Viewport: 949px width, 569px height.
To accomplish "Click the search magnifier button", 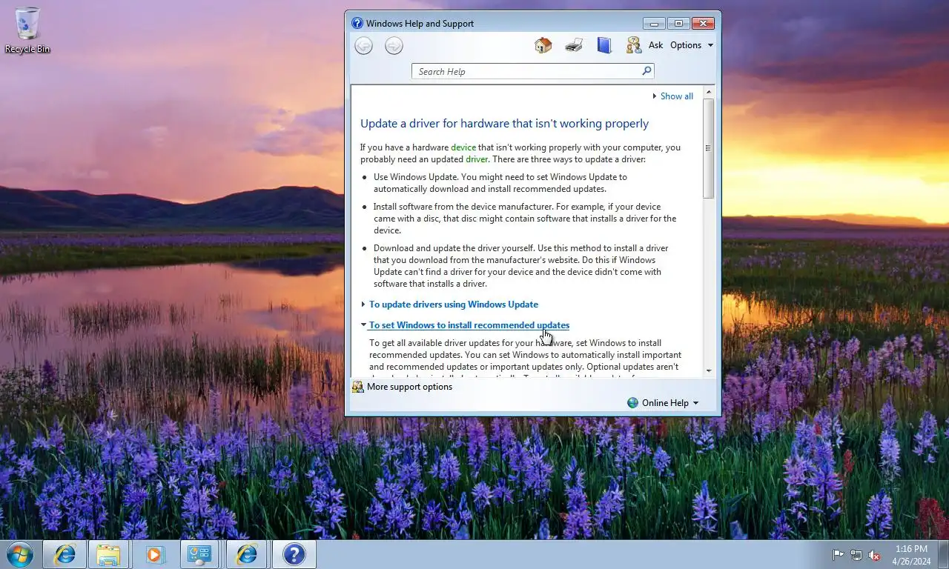I will point(647,71).
